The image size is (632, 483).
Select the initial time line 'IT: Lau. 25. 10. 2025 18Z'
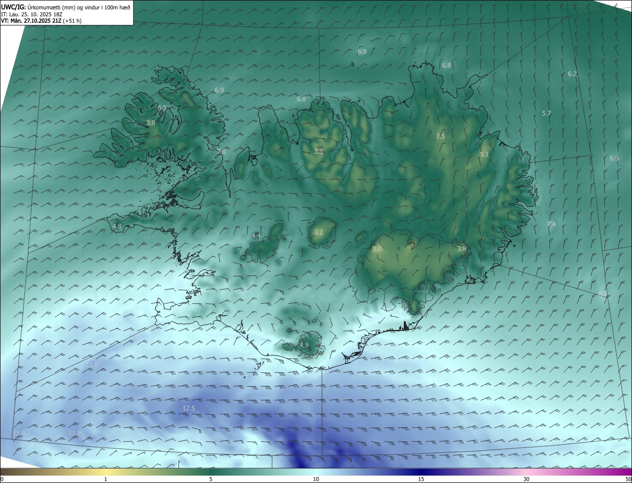(32, 14)
